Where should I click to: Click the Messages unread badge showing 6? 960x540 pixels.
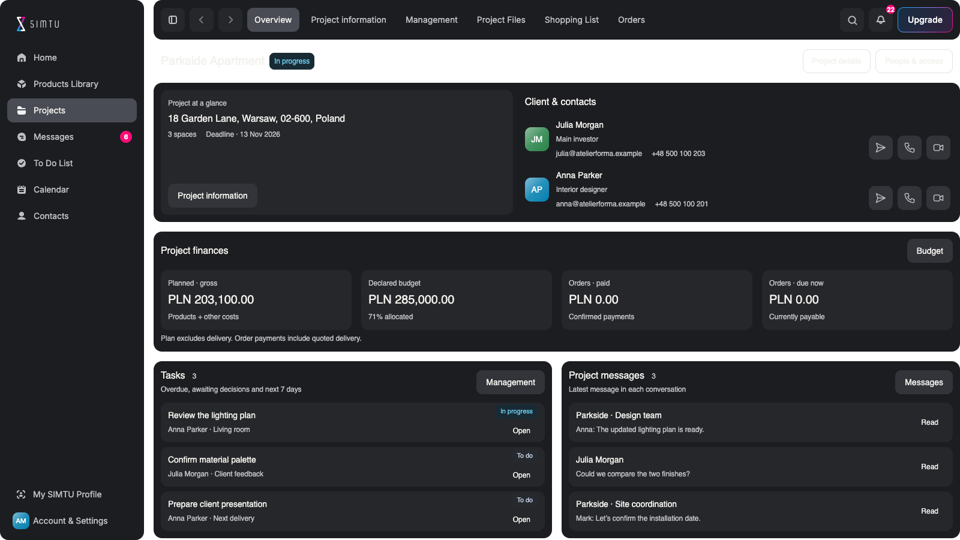[x=125, y=137]
